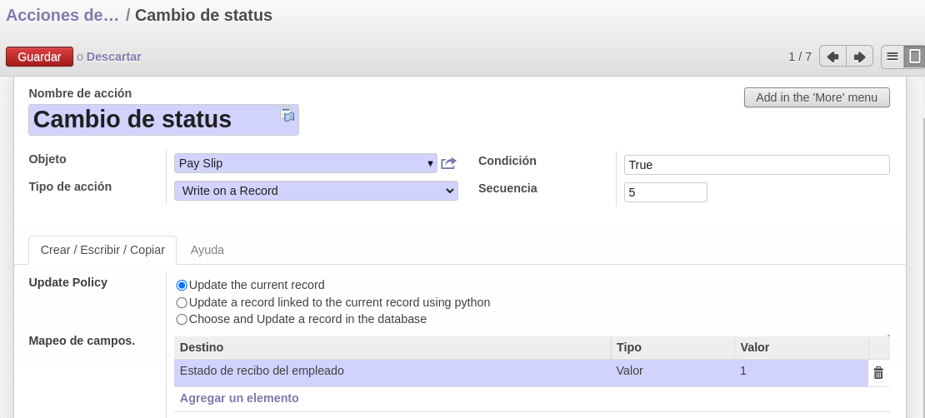Select Update a record linked using python
This screenshot has height=418, width=925.
182,302
